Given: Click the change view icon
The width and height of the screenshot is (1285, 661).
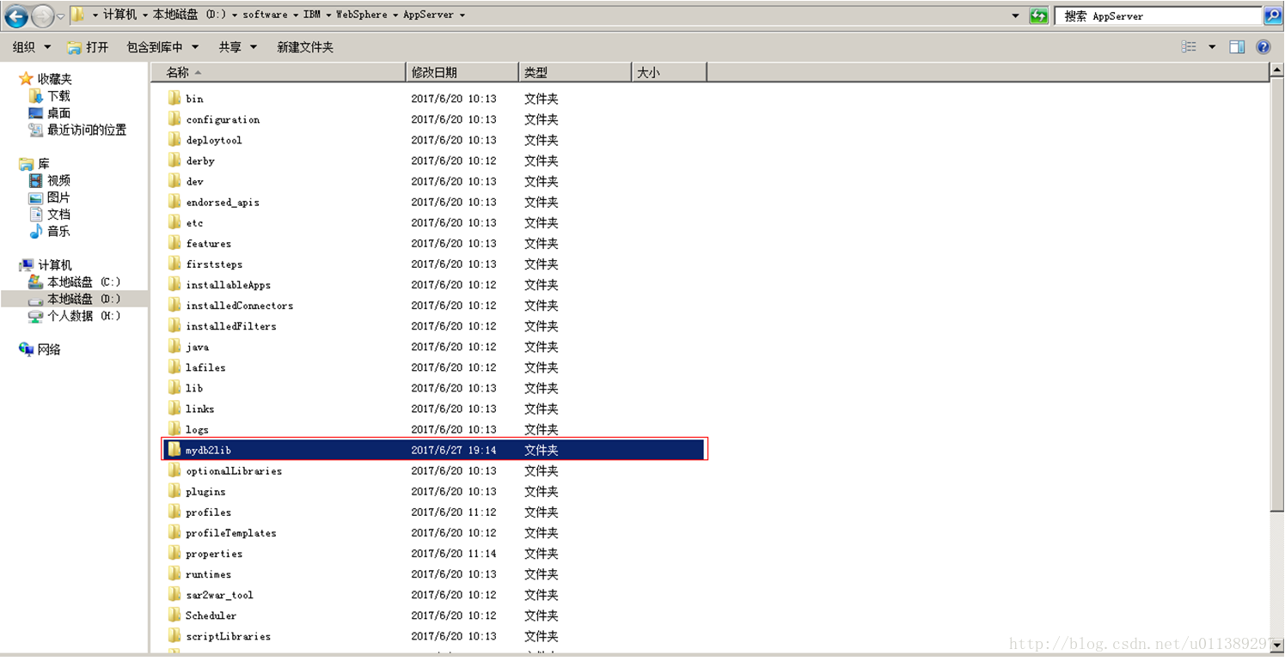Looking at the screenshot, I should pyautogui.click(x=1189, y=47).
